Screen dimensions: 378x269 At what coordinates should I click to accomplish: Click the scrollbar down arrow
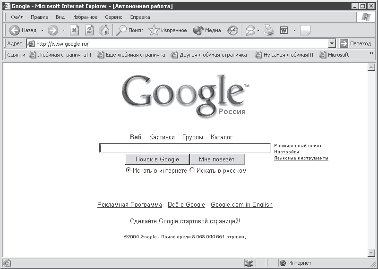tap(371, 252)
